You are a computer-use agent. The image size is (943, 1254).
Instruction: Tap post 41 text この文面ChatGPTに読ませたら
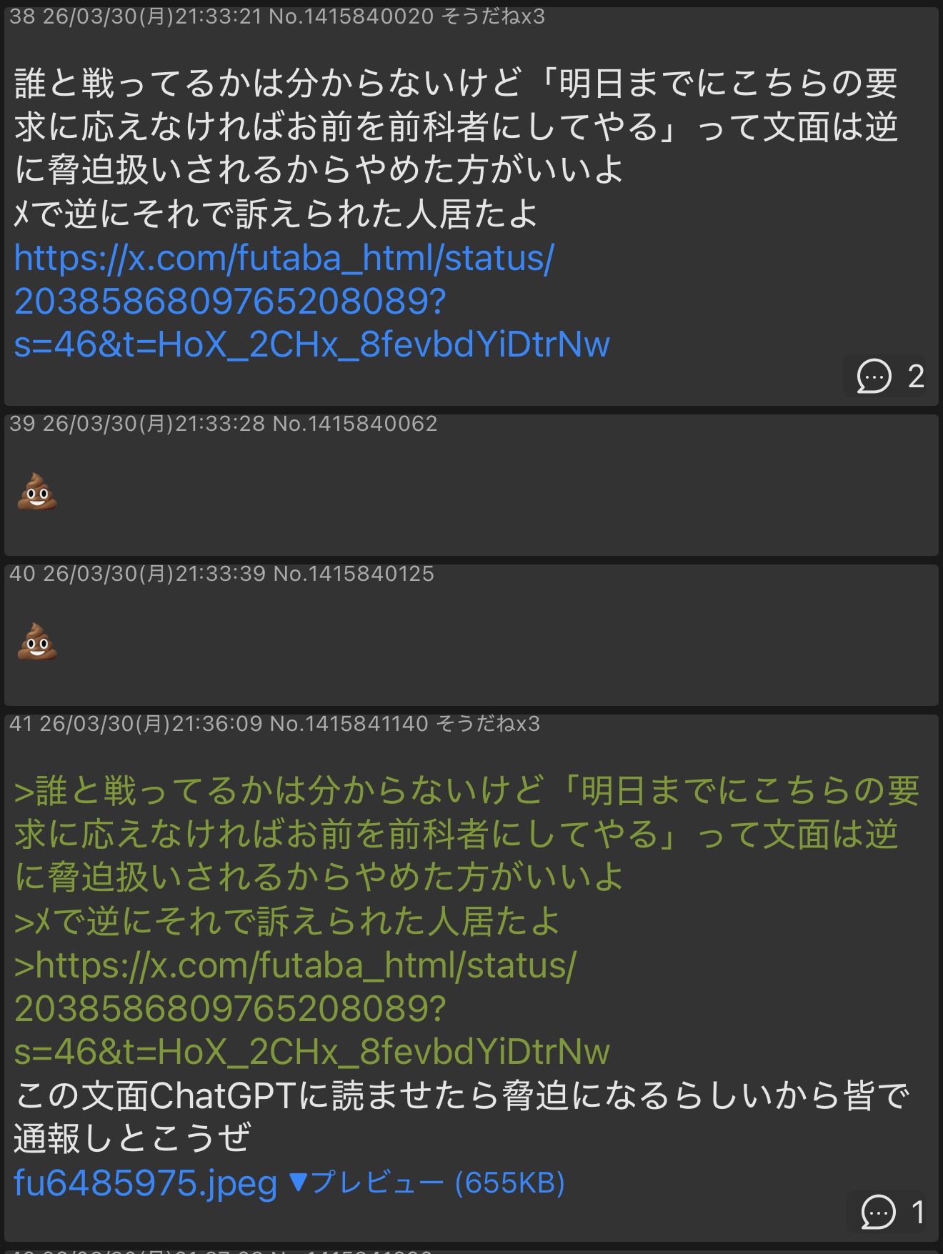tap(461, 1117)
